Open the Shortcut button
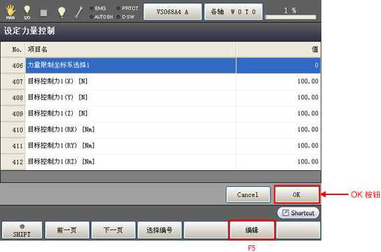 click(298, 213)
